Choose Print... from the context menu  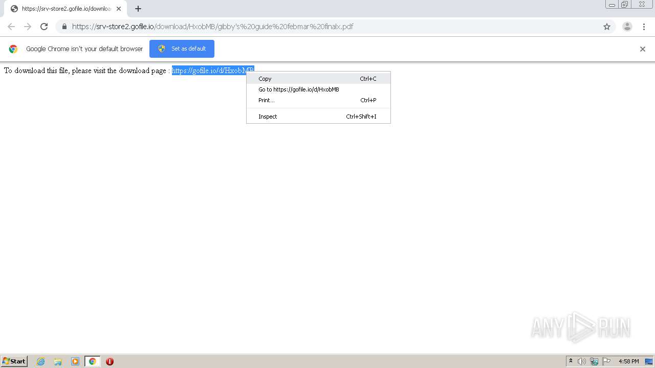(318, 100)
